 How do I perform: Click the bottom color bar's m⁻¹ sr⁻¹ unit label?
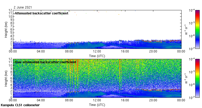click(x=186, y=78)
